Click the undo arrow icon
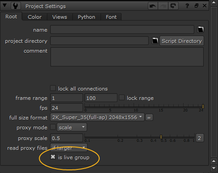218x173 pixels. click(x=153, y=6)
